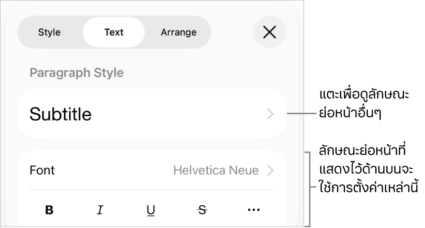
Task: Underline the selected text
Action: (x=151, y=210)
